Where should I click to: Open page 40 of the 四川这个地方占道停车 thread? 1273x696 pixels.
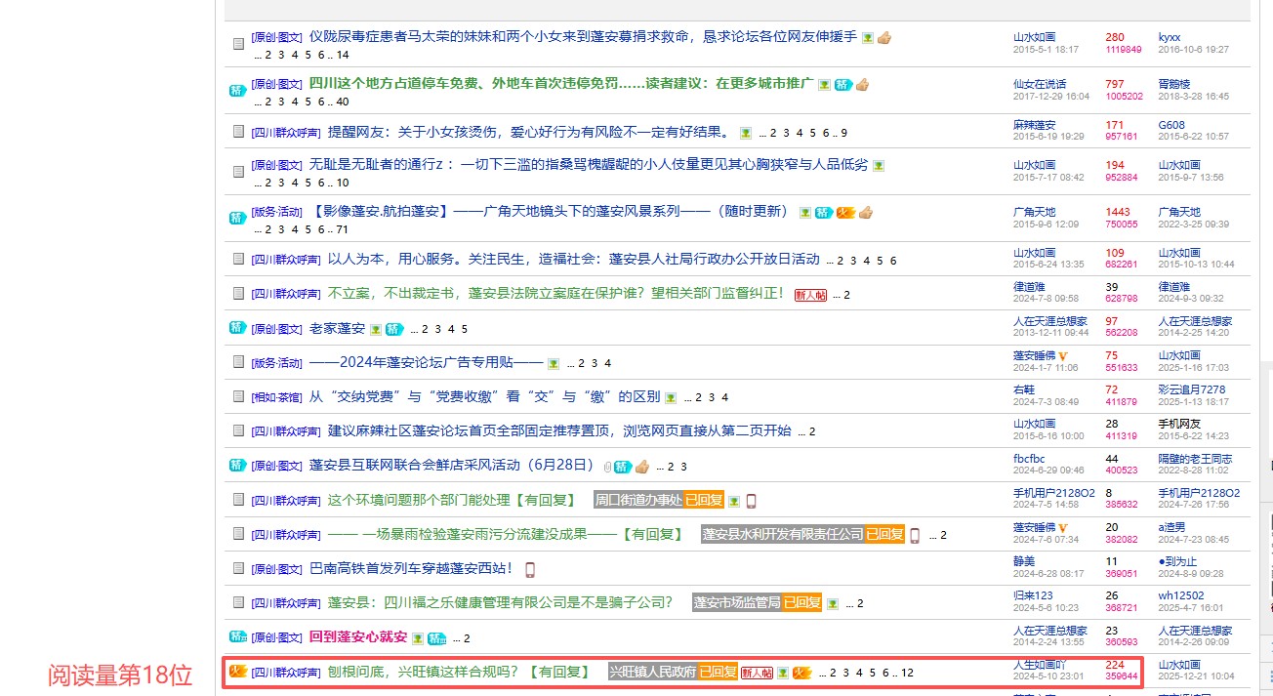[x=342, y=102]
